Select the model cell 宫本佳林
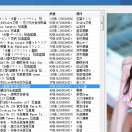The image size is (132, 132). tap(82, 106)
